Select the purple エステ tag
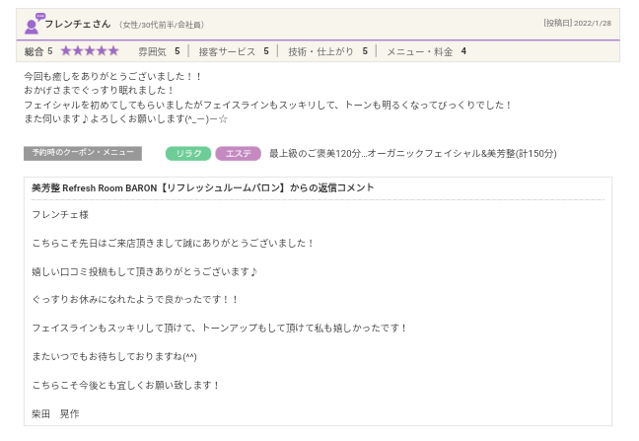The width and height of the screenshot is (639, 441). [238, 153]
